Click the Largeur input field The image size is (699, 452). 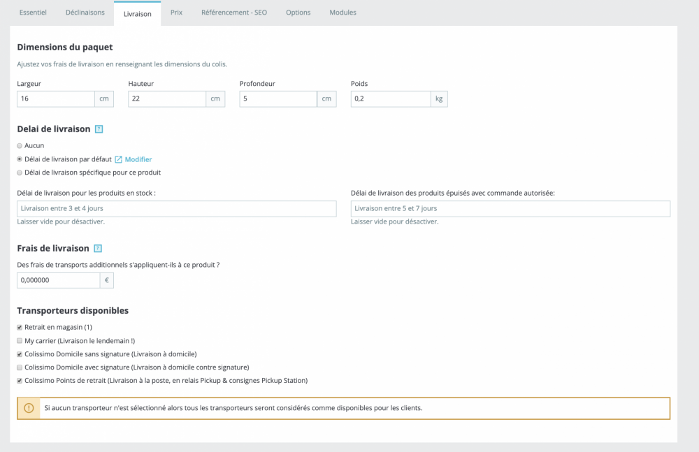click(56, 99)
